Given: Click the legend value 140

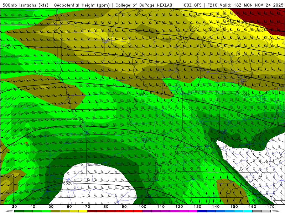Looking at the screenshot, I should (x=216, y=207).
